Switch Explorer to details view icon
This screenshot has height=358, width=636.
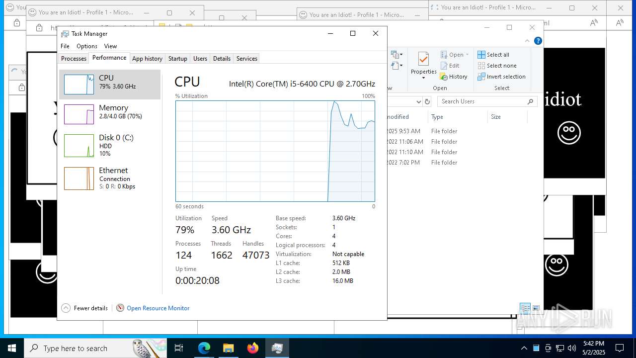[525, 309]
